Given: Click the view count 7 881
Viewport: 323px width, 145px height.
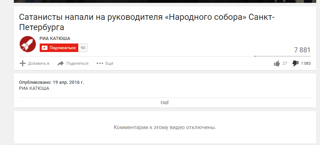Looking at the screenshot, I should pyautogui.click(x=302, y=50).
